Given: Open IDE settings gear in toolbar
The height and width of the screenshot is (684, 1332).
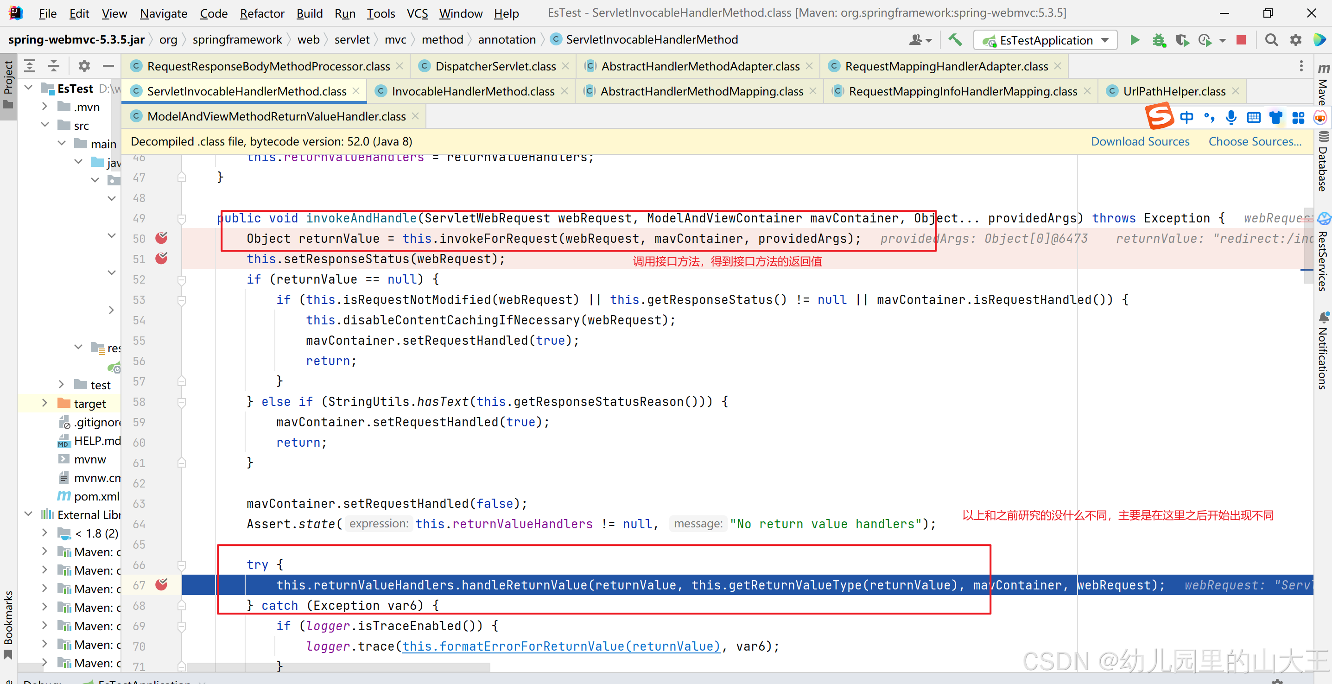Looking at the screenshot, I should pyautogui.click(x=1295, y=40).
